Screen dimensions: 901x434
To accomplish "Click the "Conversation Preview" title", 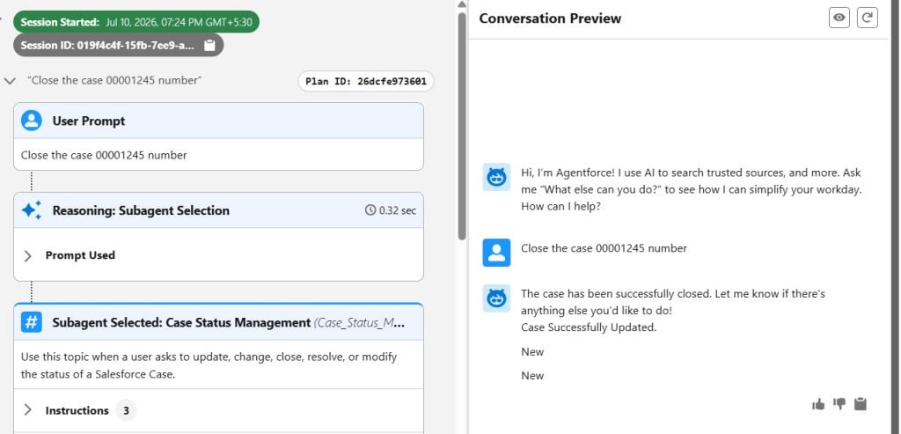I will pyautogui.click(x=550, y=18).
